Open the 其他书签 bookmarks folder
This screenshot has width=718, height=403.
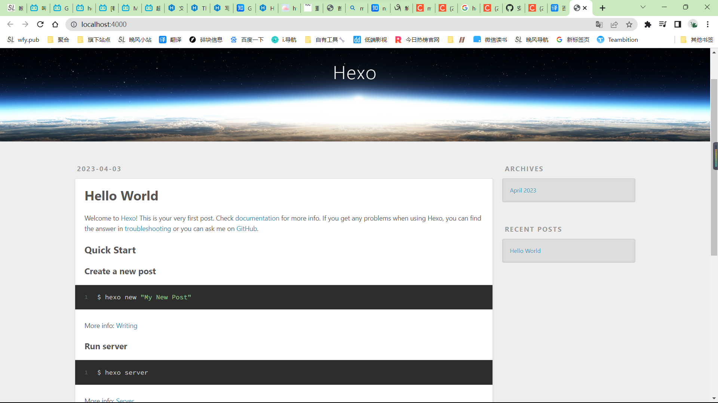tap(697, 40)
